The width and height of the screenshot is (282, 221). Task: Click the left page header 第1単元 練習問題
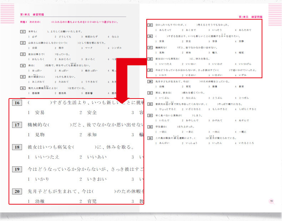(32, 15)
